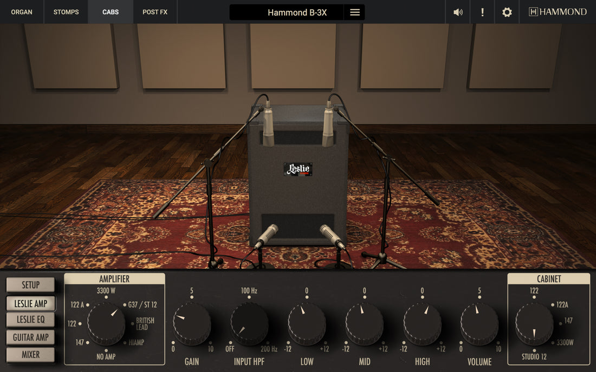This screenshot has width=596, height=372.
Task: Set cabinet to 3300W
Action: (565, 342)
